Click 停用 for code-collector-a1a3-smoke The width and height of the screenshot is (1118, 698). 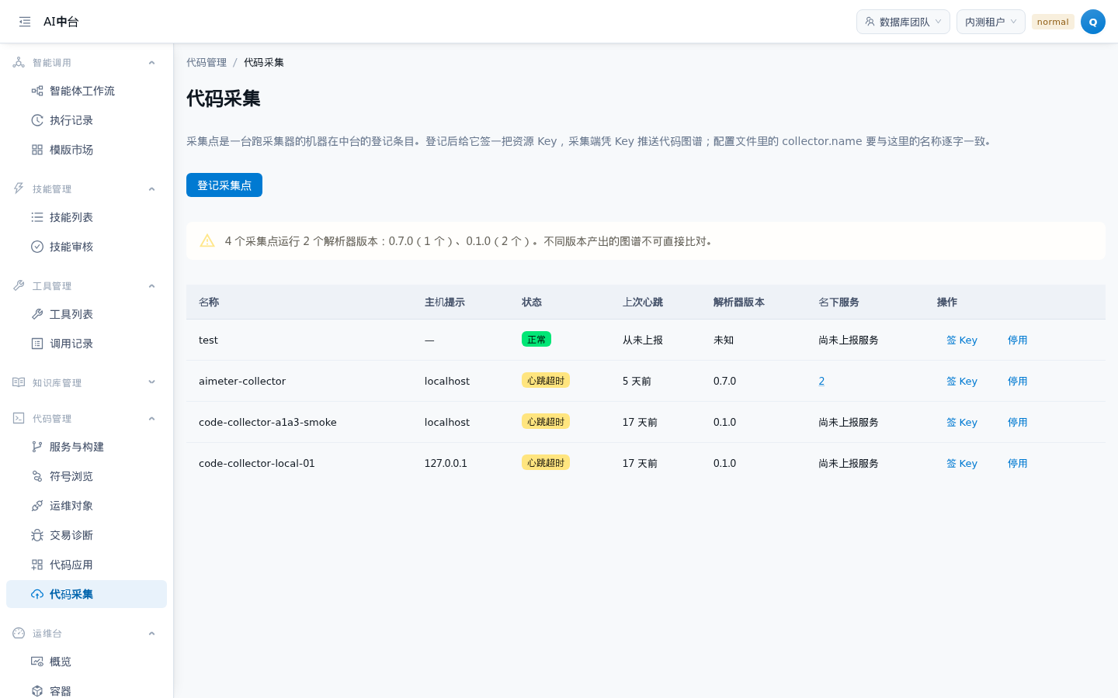click(1018, 422)
